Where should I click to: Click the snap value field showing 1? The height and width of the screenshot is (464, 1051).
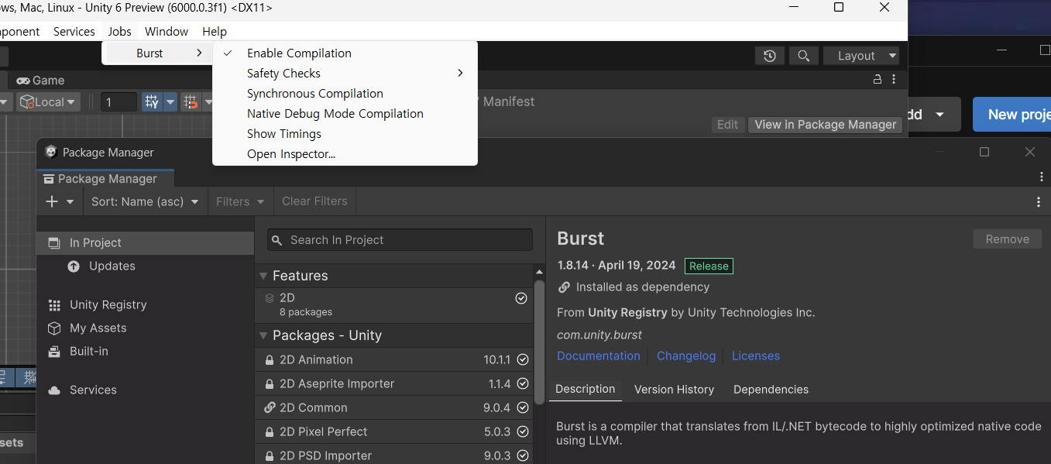tap(119, 101)
